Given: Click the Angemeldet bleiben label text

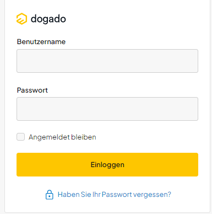Looking at the screenshot, I should (62, 137).
